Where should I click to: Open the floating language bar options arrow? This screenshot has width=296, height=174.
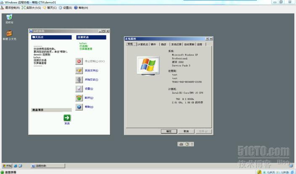click(x=192, y=144)
